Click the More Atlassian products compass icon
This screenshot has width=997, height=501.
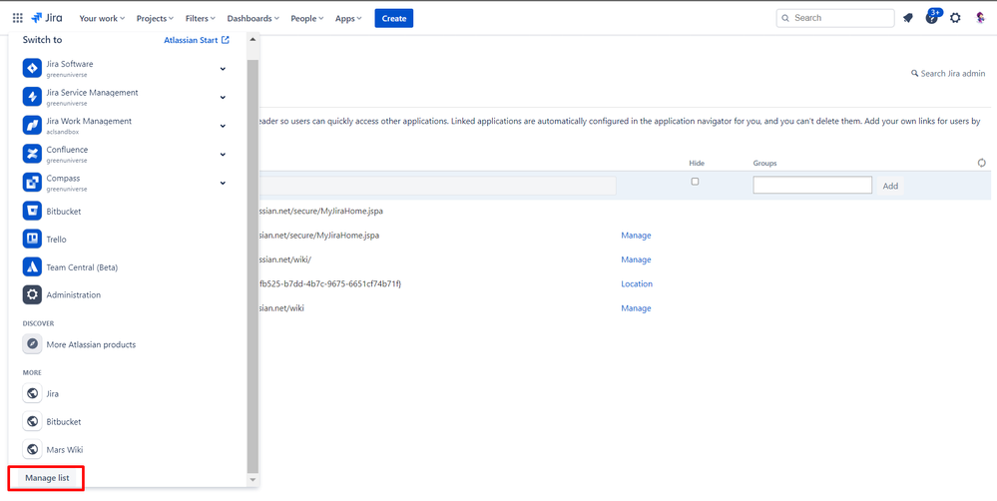pyautogui.click(x=32, y=344)
